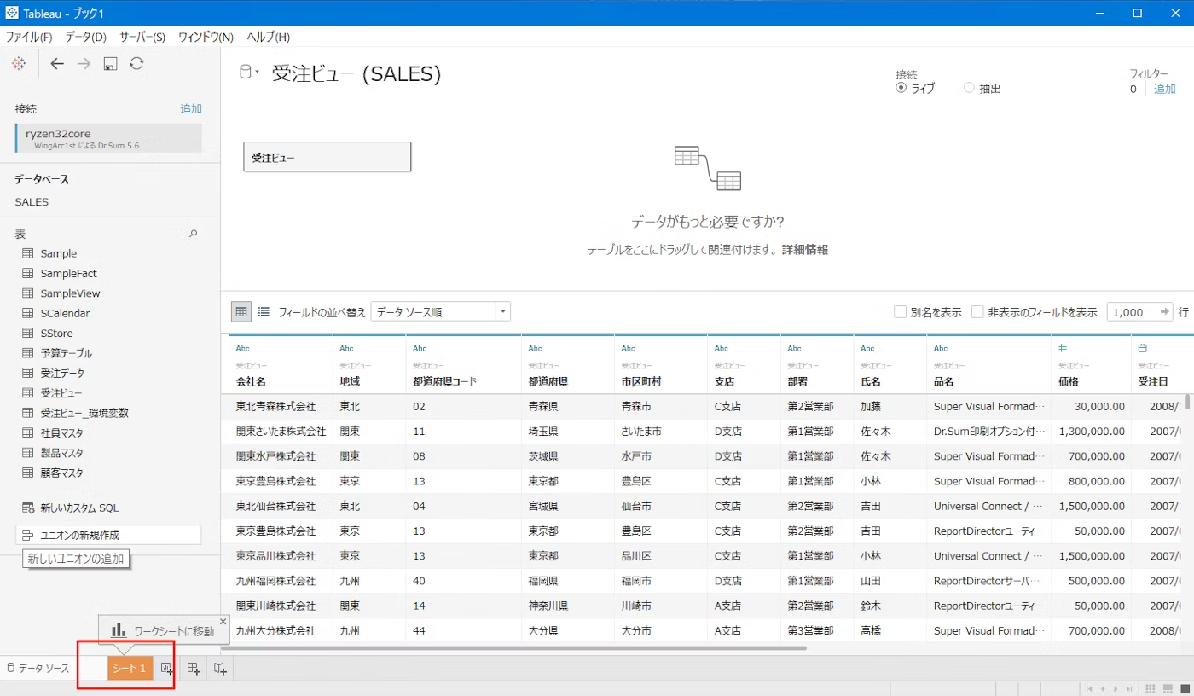Search tables with the magnifier icon
The image size is (1194, 696).
(193, 233)
